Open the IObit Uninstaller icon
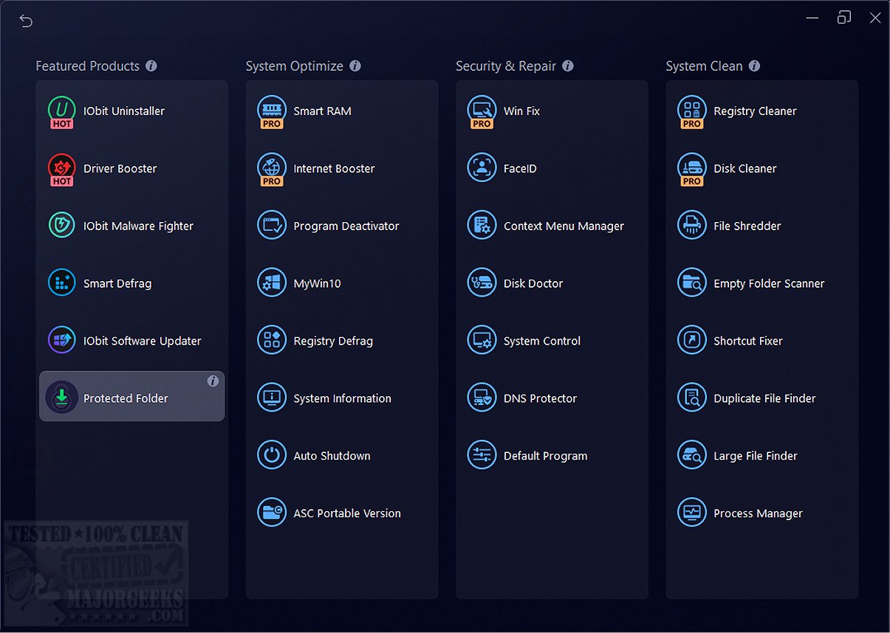Image resolution: width=890 pixels, height=633 pixels. 62,111
